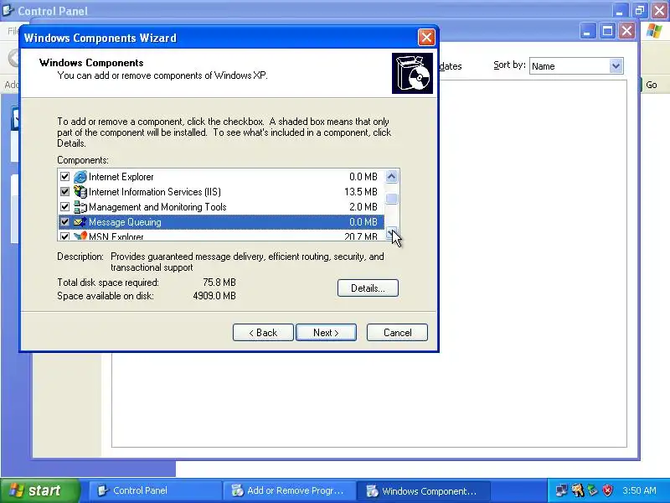The width and height of the screenshot is (670, 503).
Task: Toggle the MSN Explorer checkbox
Action: coord(65,236)
